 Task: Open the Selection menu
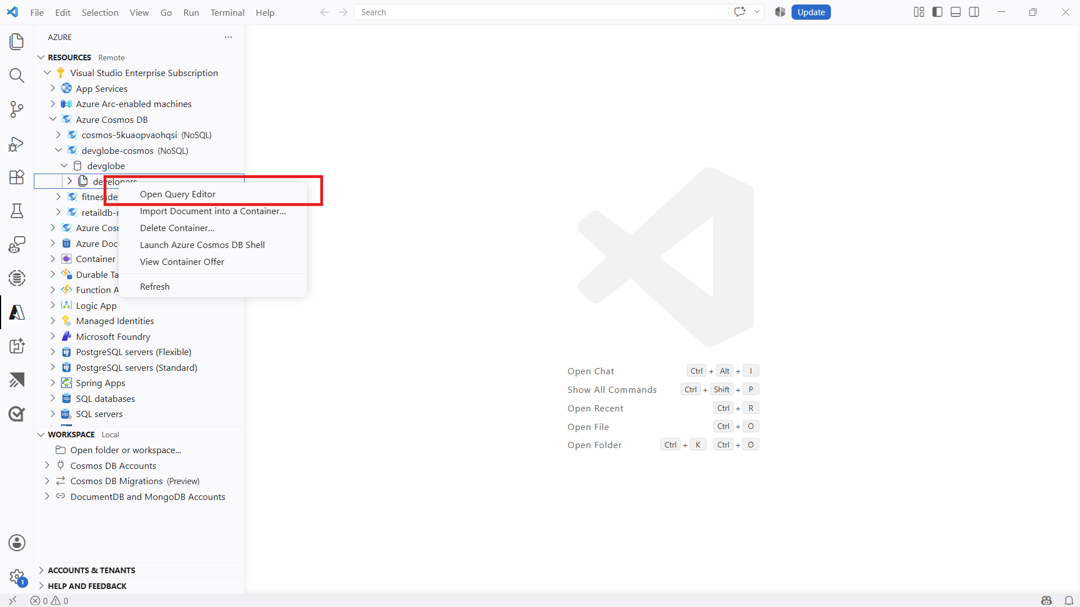(100, 12)
